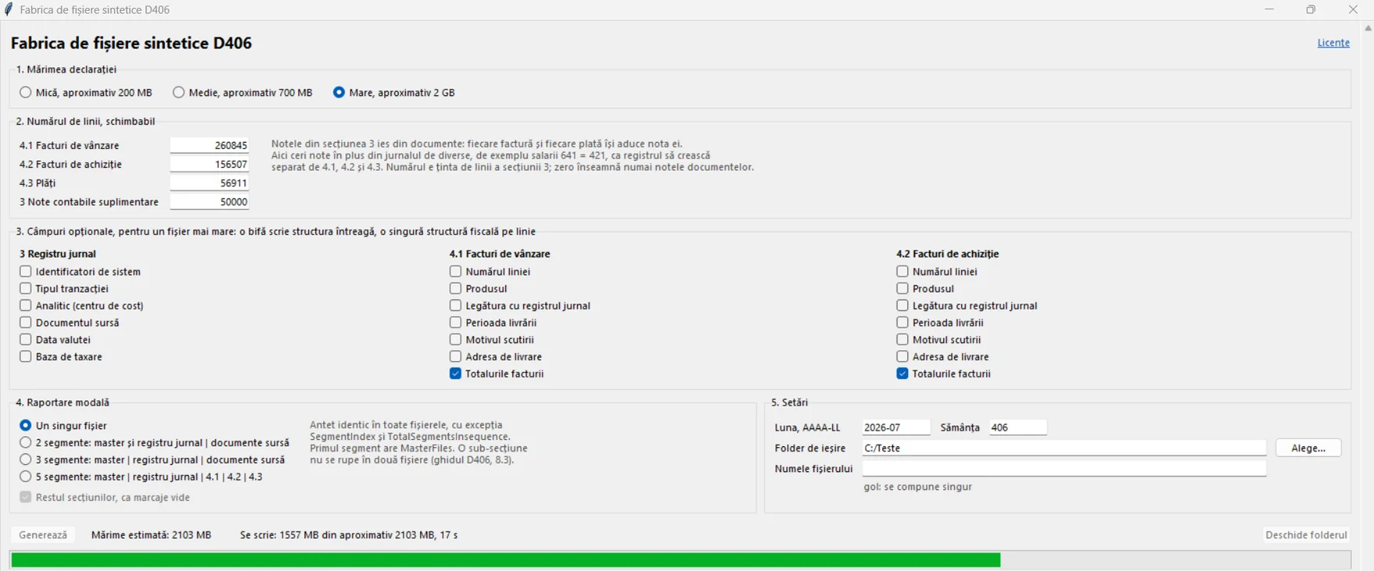
Task: Open the "Licențe" link
Action: 1333,43
